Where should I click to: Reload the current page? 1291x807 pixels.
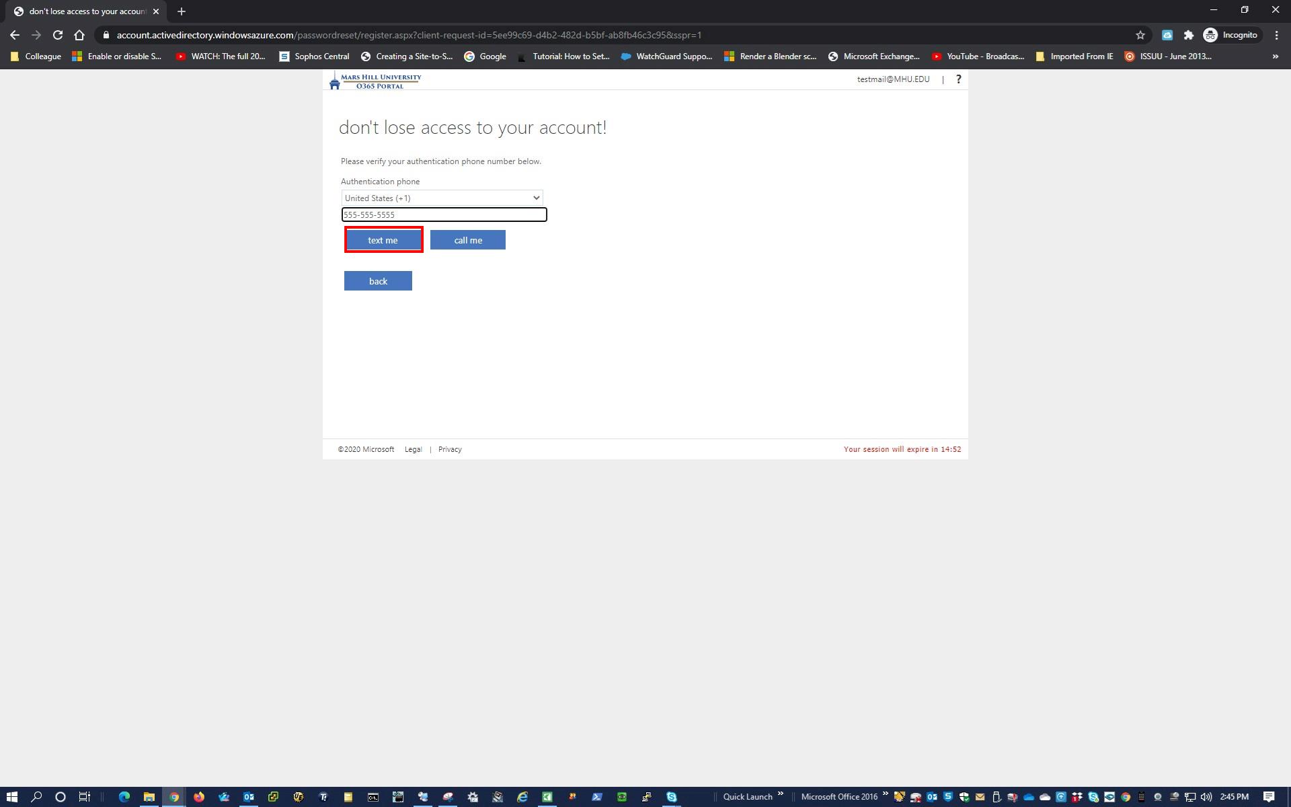click(57, 34)
